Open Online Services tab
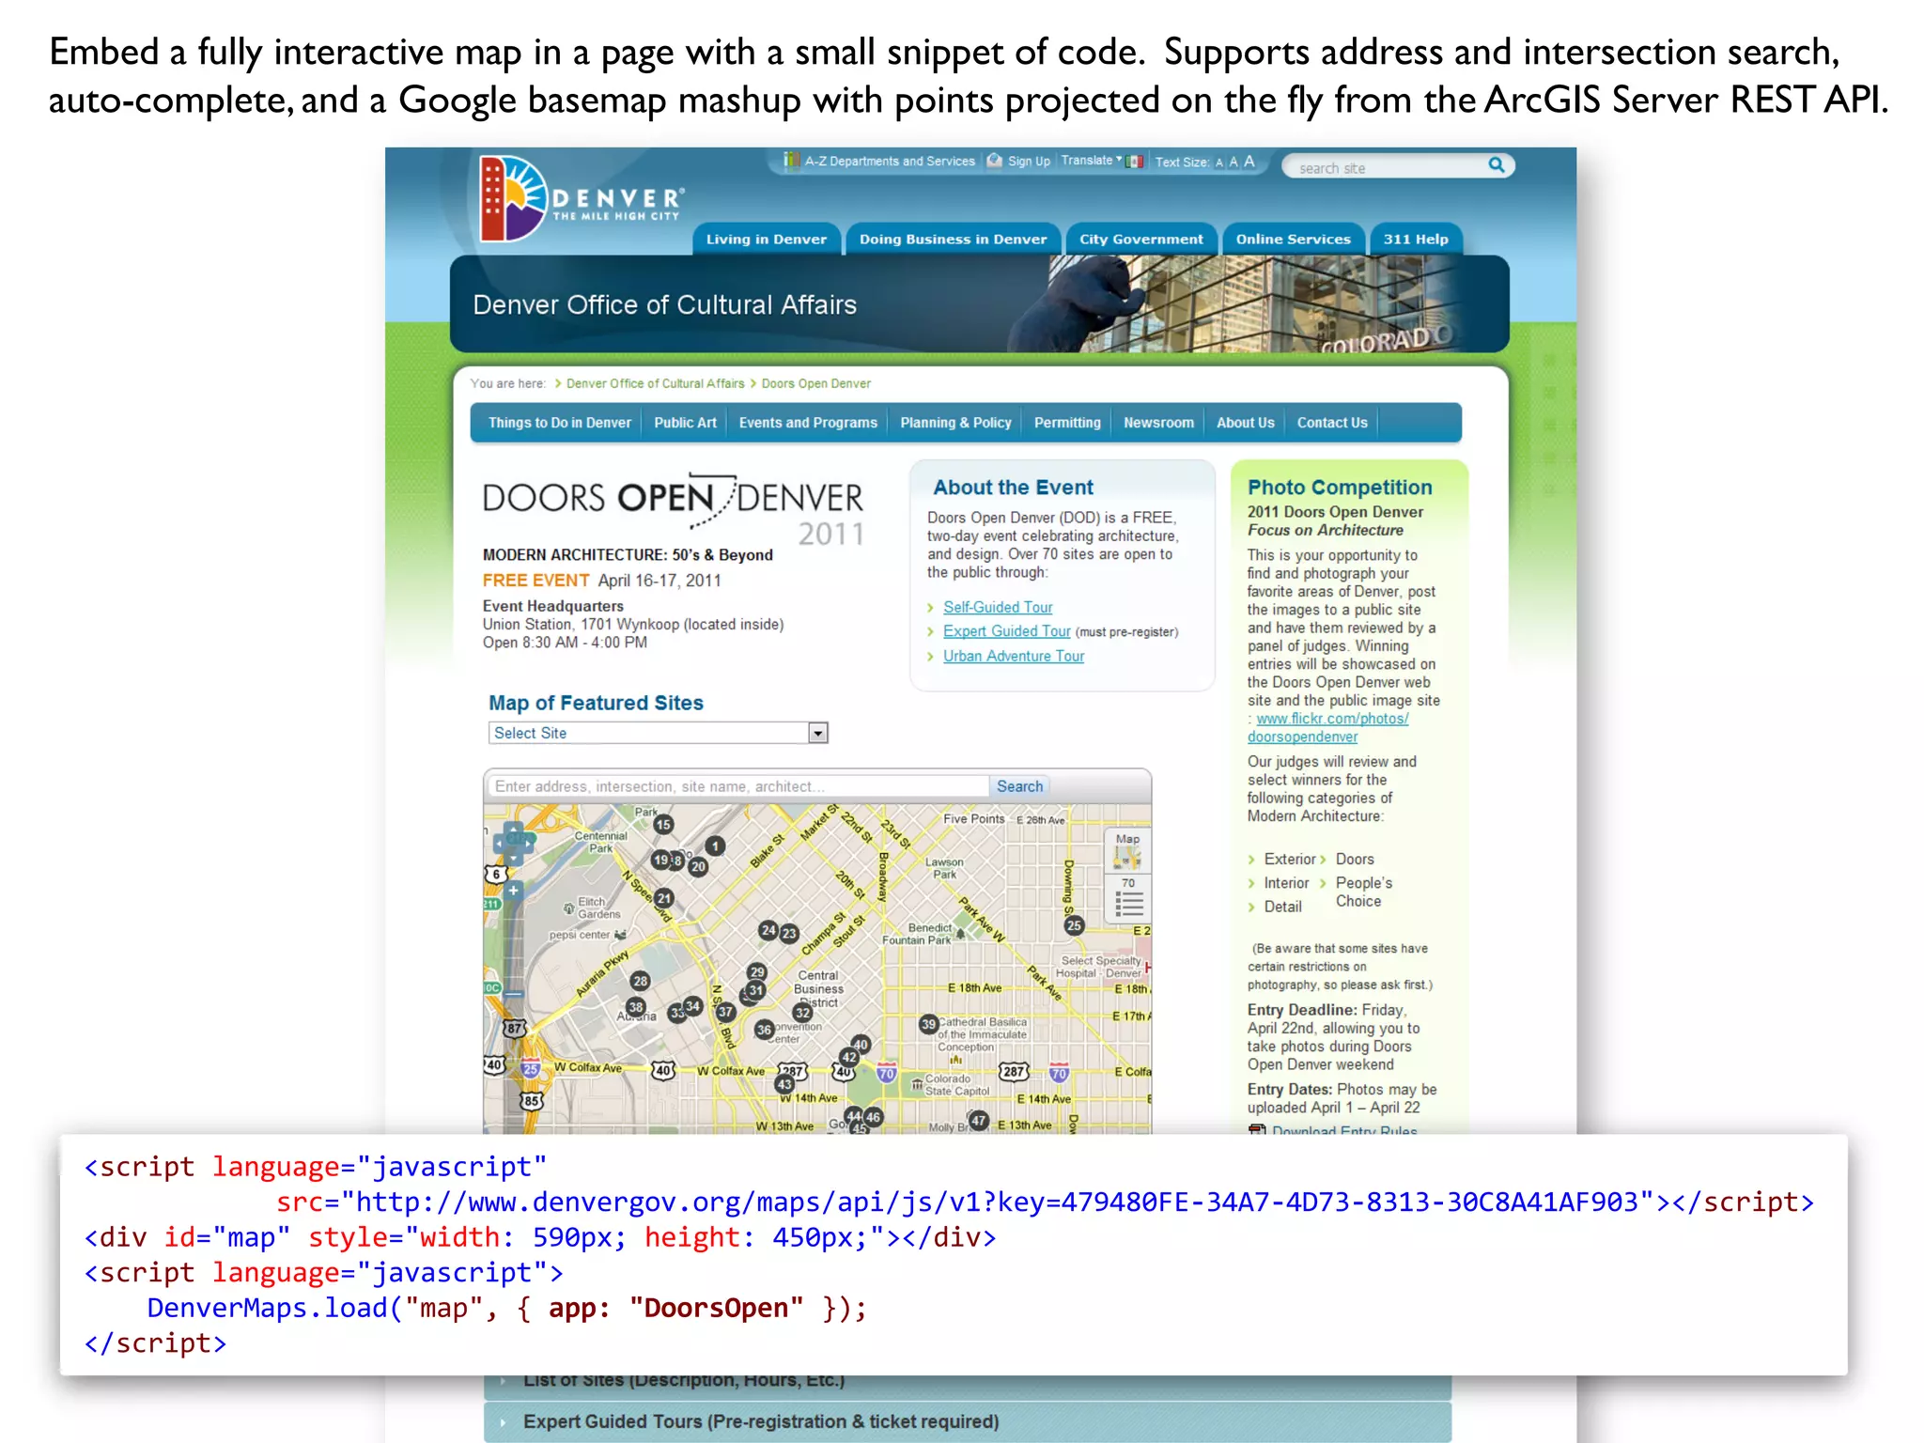This screenshot has height=1443, width=1924. pyautogui.click(x=1293, y=240)
